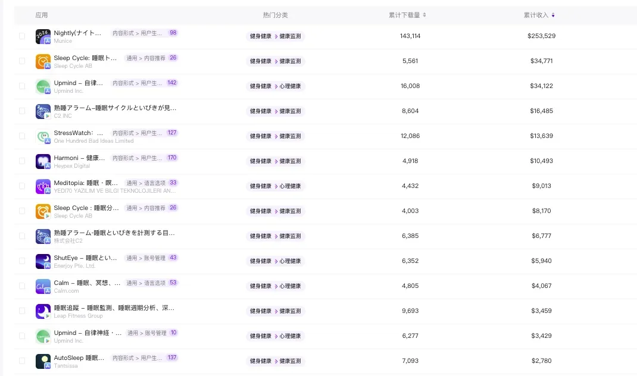
Task: Click the orange Sleep Cycle: 睡眠ト… app icon
Action: click(x=43, y=61)
